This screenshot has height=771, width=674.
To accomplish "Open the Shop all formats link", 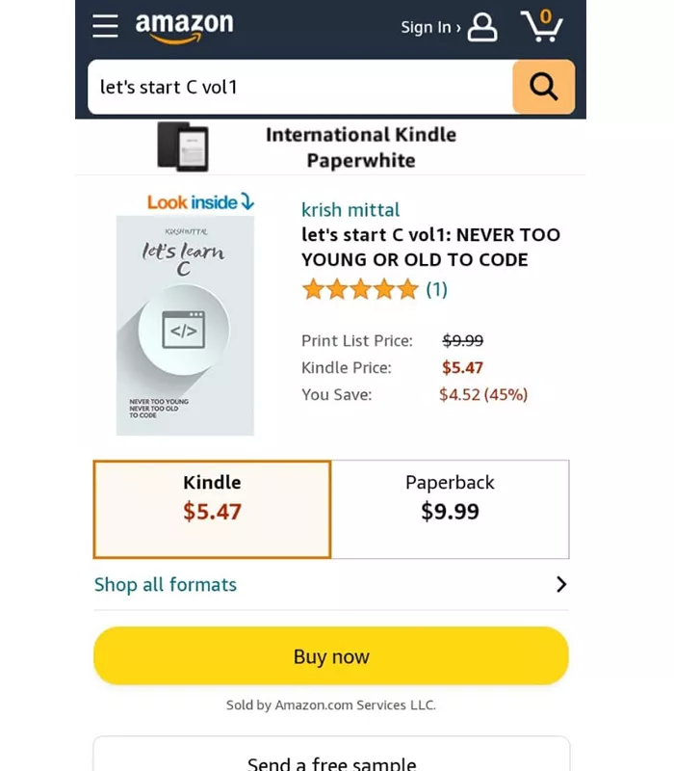I will coord(166,584).
